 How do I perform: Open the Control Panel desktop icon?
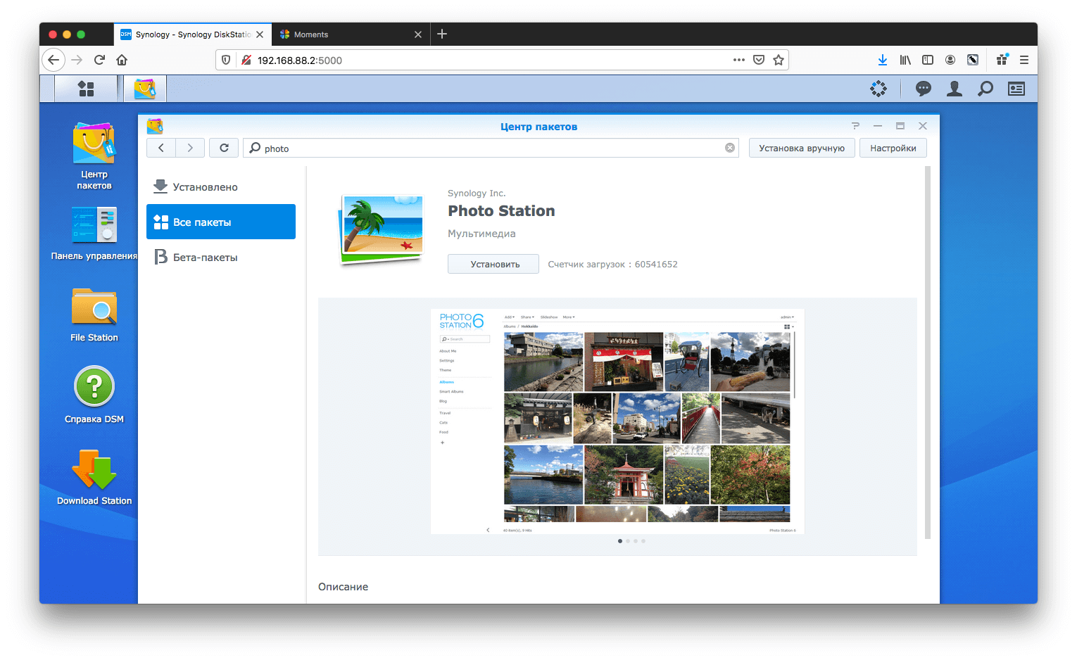[x=94, y=225]
